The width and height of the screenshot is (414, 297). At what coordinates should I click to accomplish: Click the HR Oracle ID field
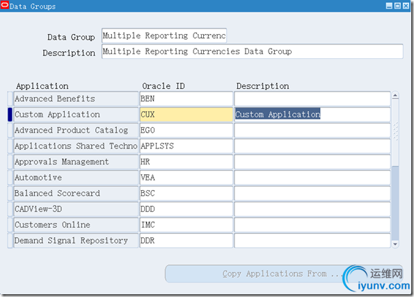tap(186, 162)
